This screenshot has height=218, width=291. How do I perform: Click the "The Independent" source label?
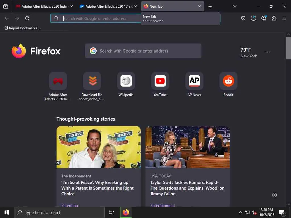pos(76,176)
